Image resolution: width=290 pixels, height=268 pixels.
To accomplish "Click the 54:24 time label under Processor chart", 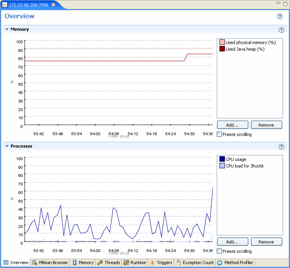I will click(170, 250).
